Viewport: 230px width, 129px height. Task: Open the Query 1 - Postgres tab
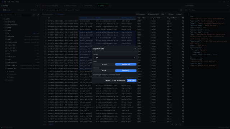[x=51, y=6]
